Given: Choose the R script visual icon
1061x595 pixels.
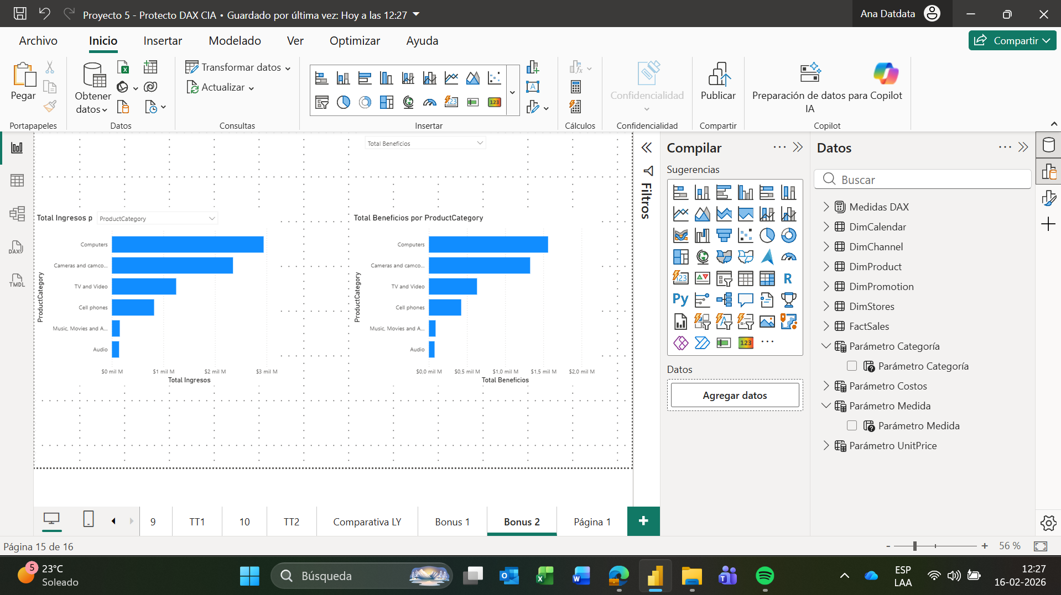Looking at the screenshot, I should 788,278.
